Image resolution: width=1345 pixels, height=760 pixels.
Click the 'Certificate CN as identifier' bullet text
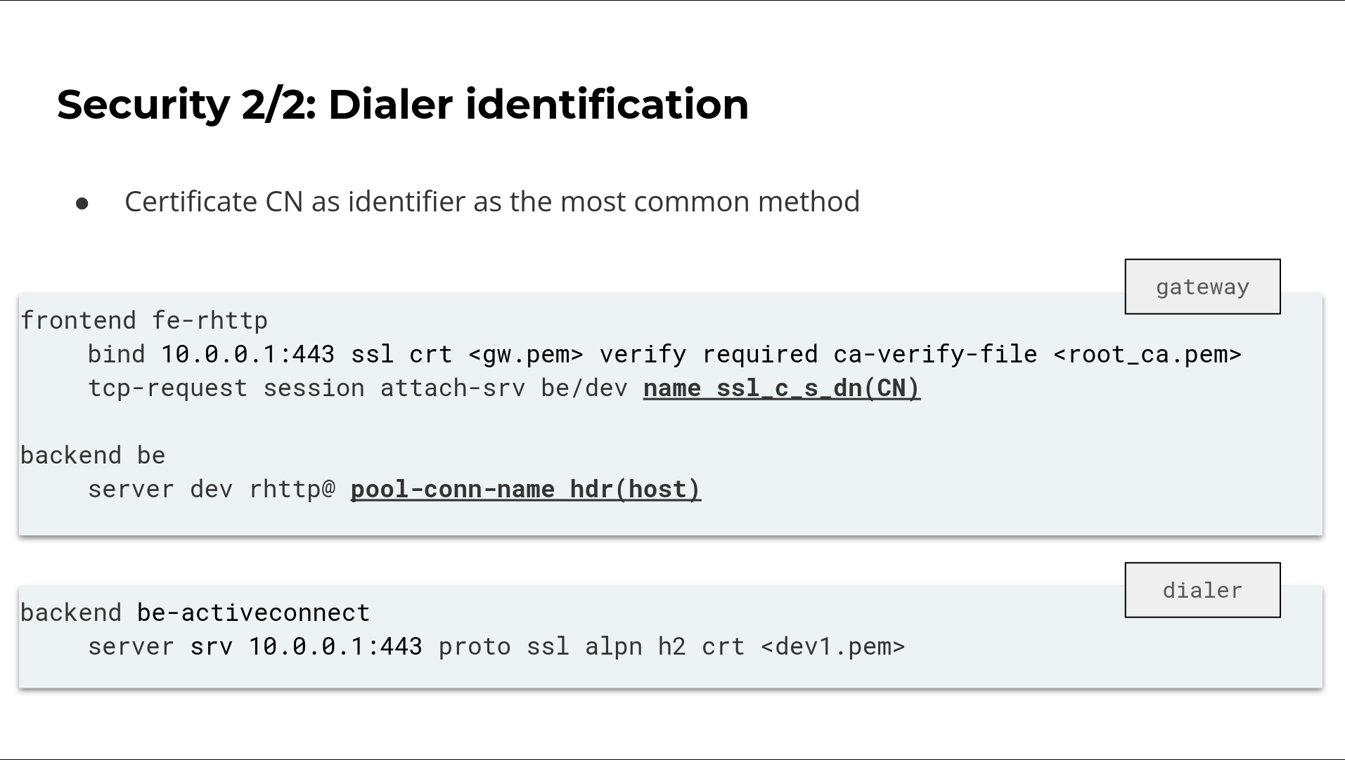tap(492, 202)
